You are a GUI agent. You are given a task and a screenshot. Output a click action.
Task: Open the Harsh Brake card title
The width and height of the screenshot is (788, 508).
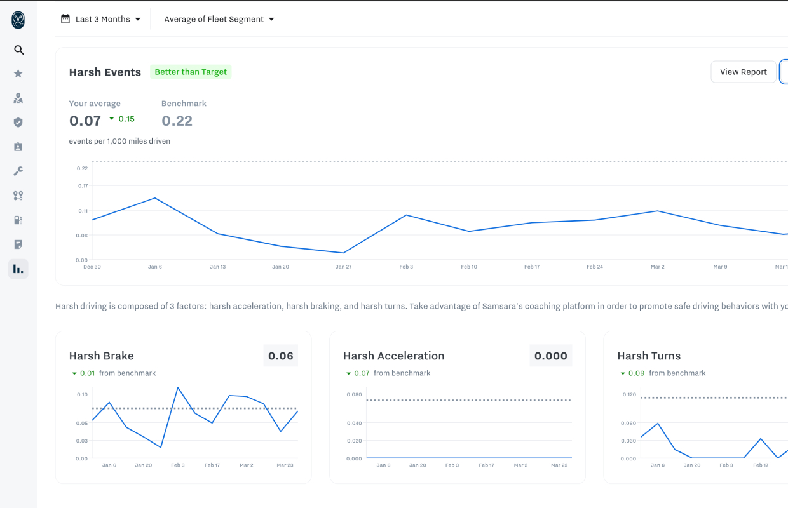pos(101,356)
